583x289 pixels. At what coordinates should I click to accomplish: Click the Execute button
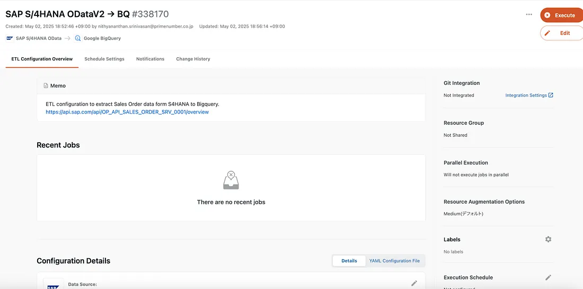pos(561,15)
